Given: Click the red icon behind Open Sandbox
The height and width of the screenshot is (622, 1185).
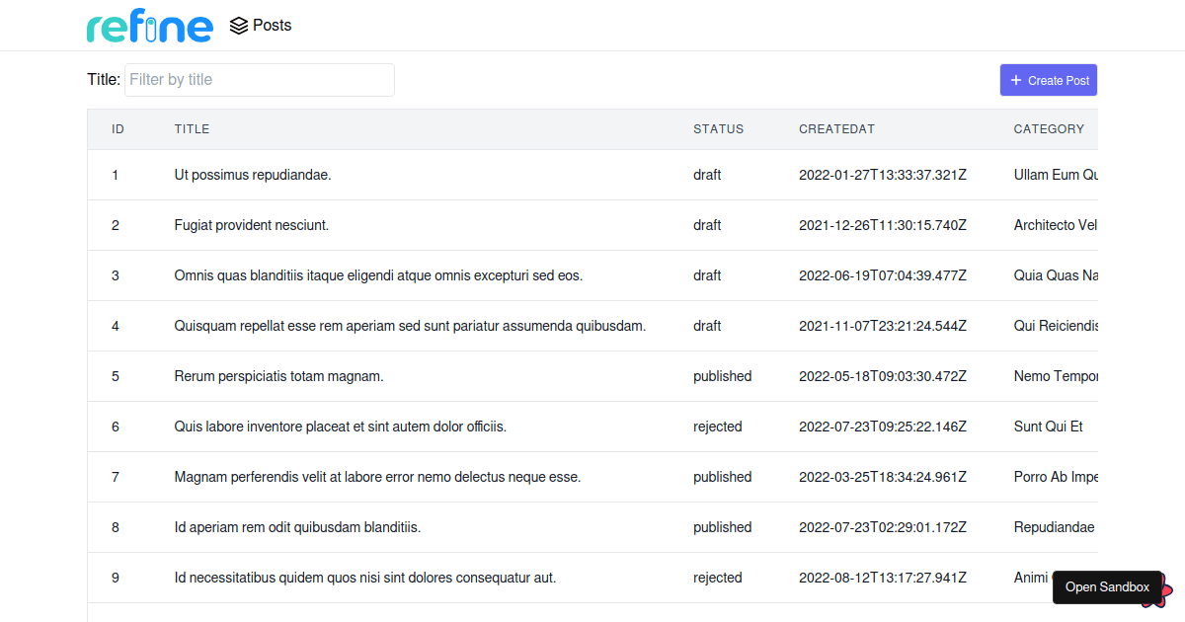Looking at the screenshot, I should coord(1165,593).
